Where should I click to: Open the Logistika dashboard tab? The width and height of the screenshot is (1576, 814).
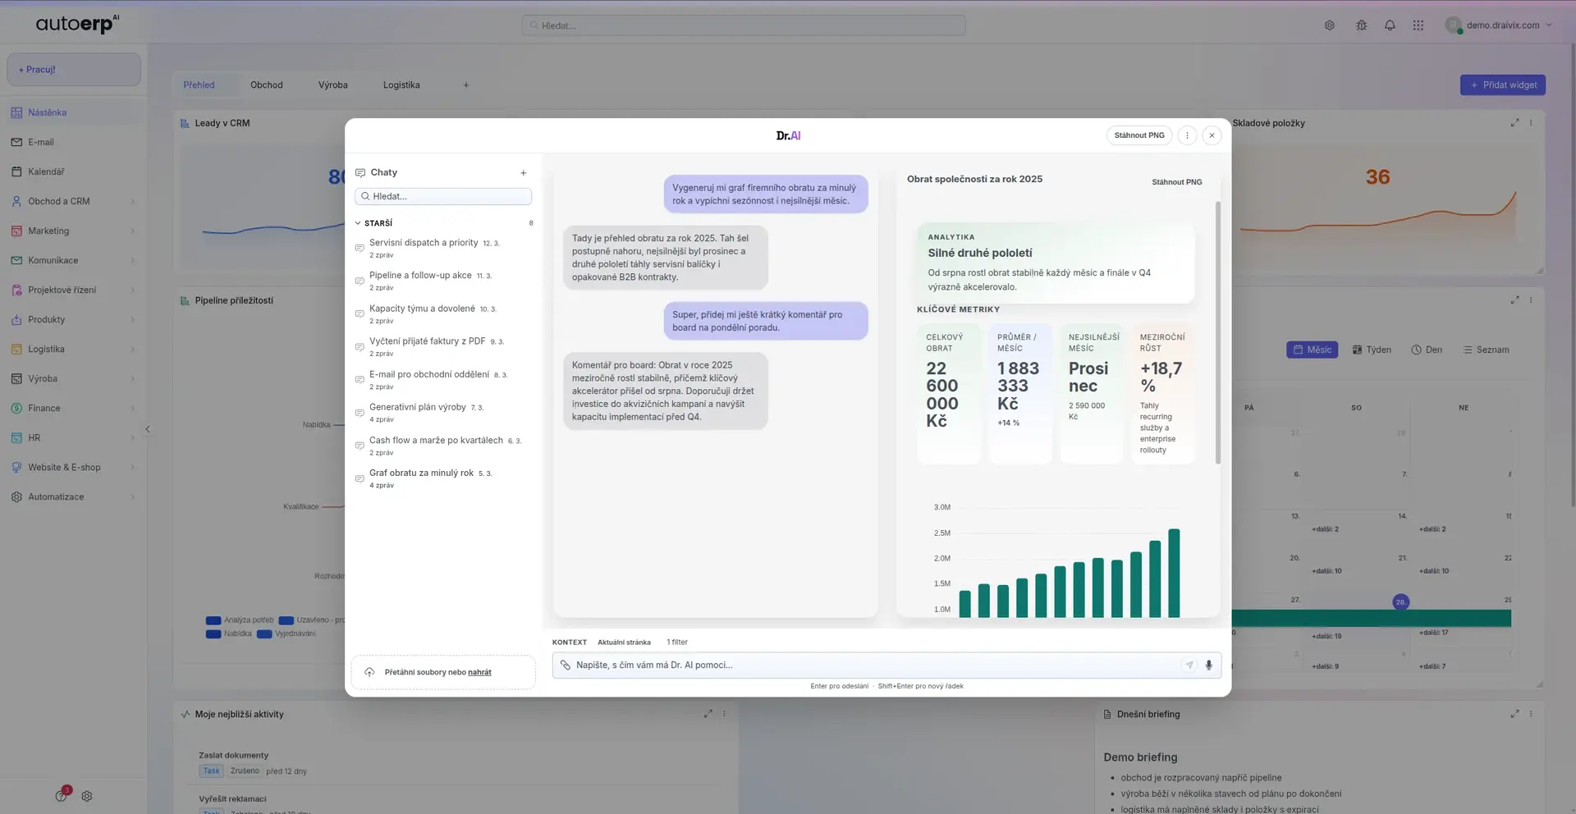click(x=401, y=85)
